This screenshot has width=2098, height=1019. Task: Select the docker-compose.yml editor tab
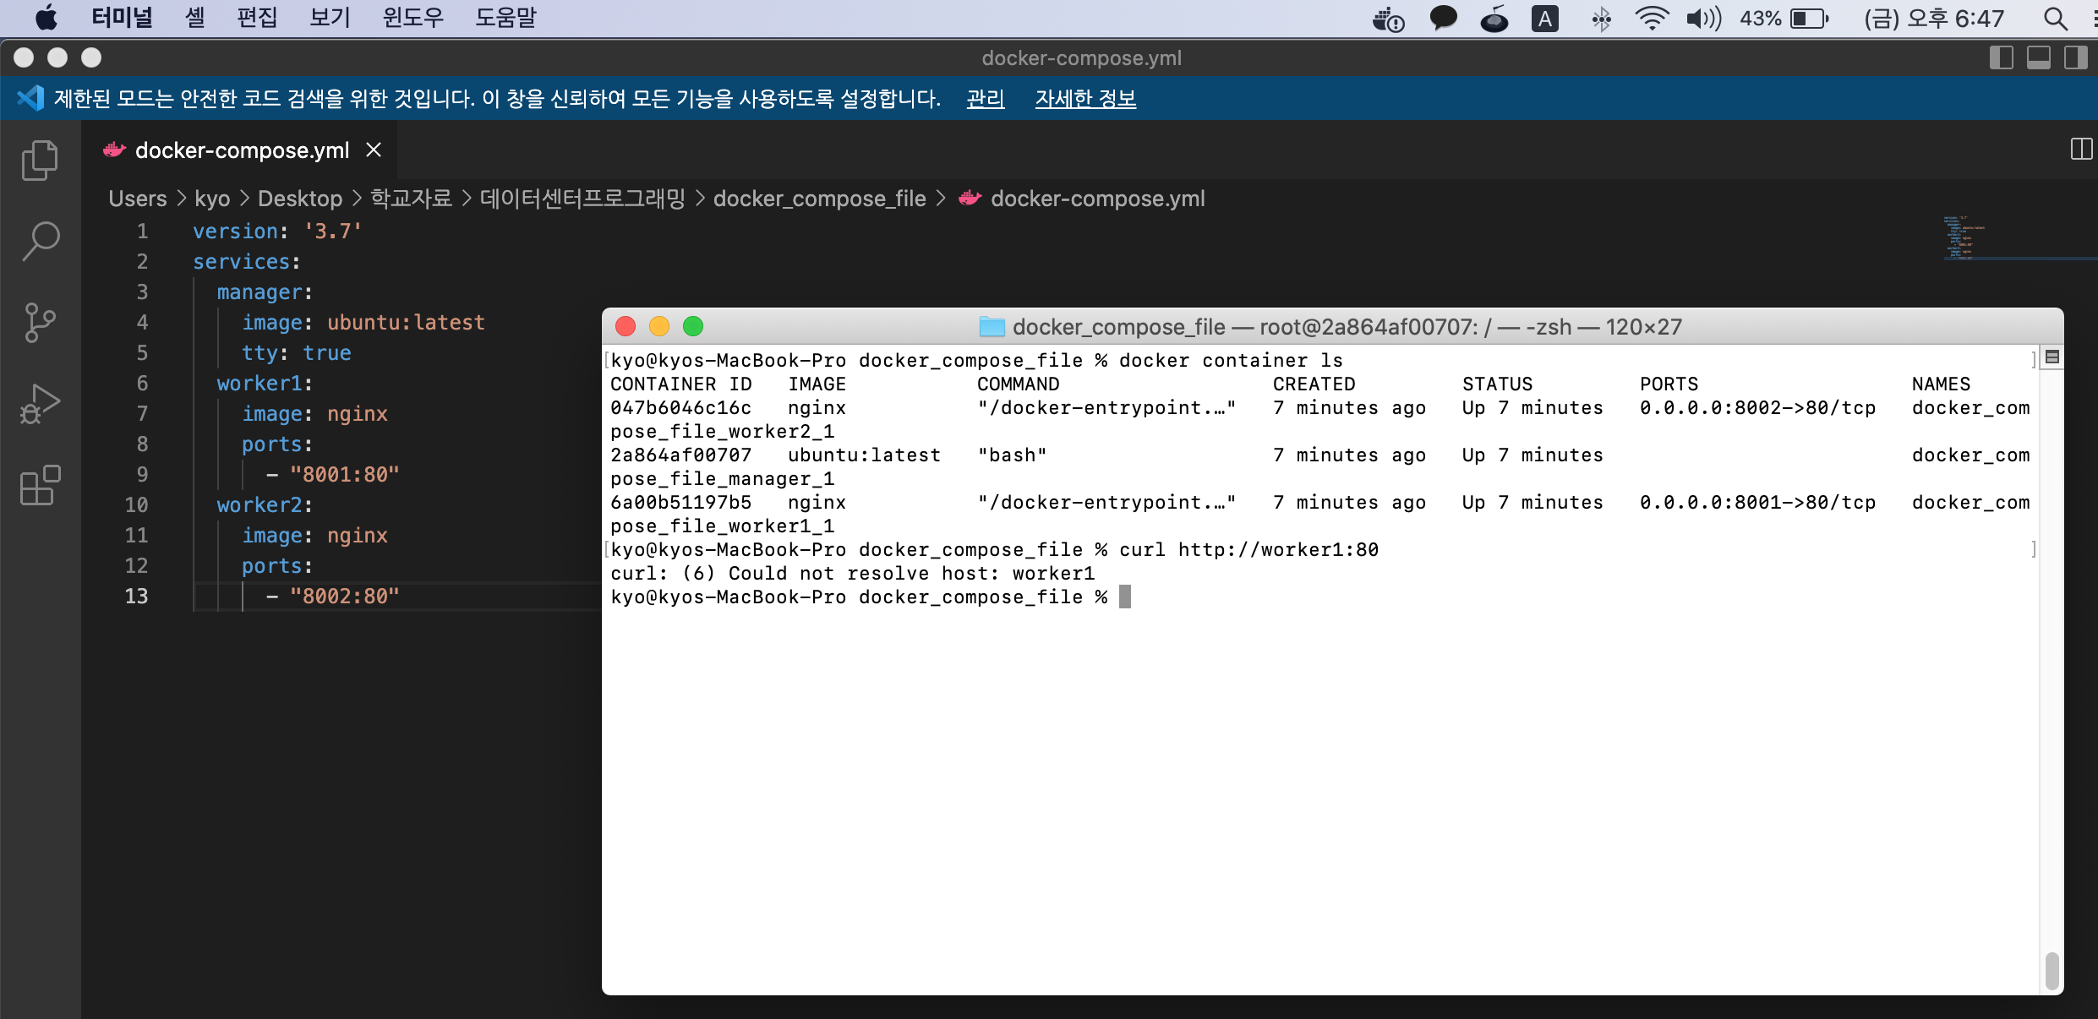click(241, 150)
